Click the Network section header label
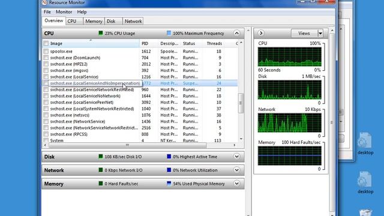 coord(54,170)
